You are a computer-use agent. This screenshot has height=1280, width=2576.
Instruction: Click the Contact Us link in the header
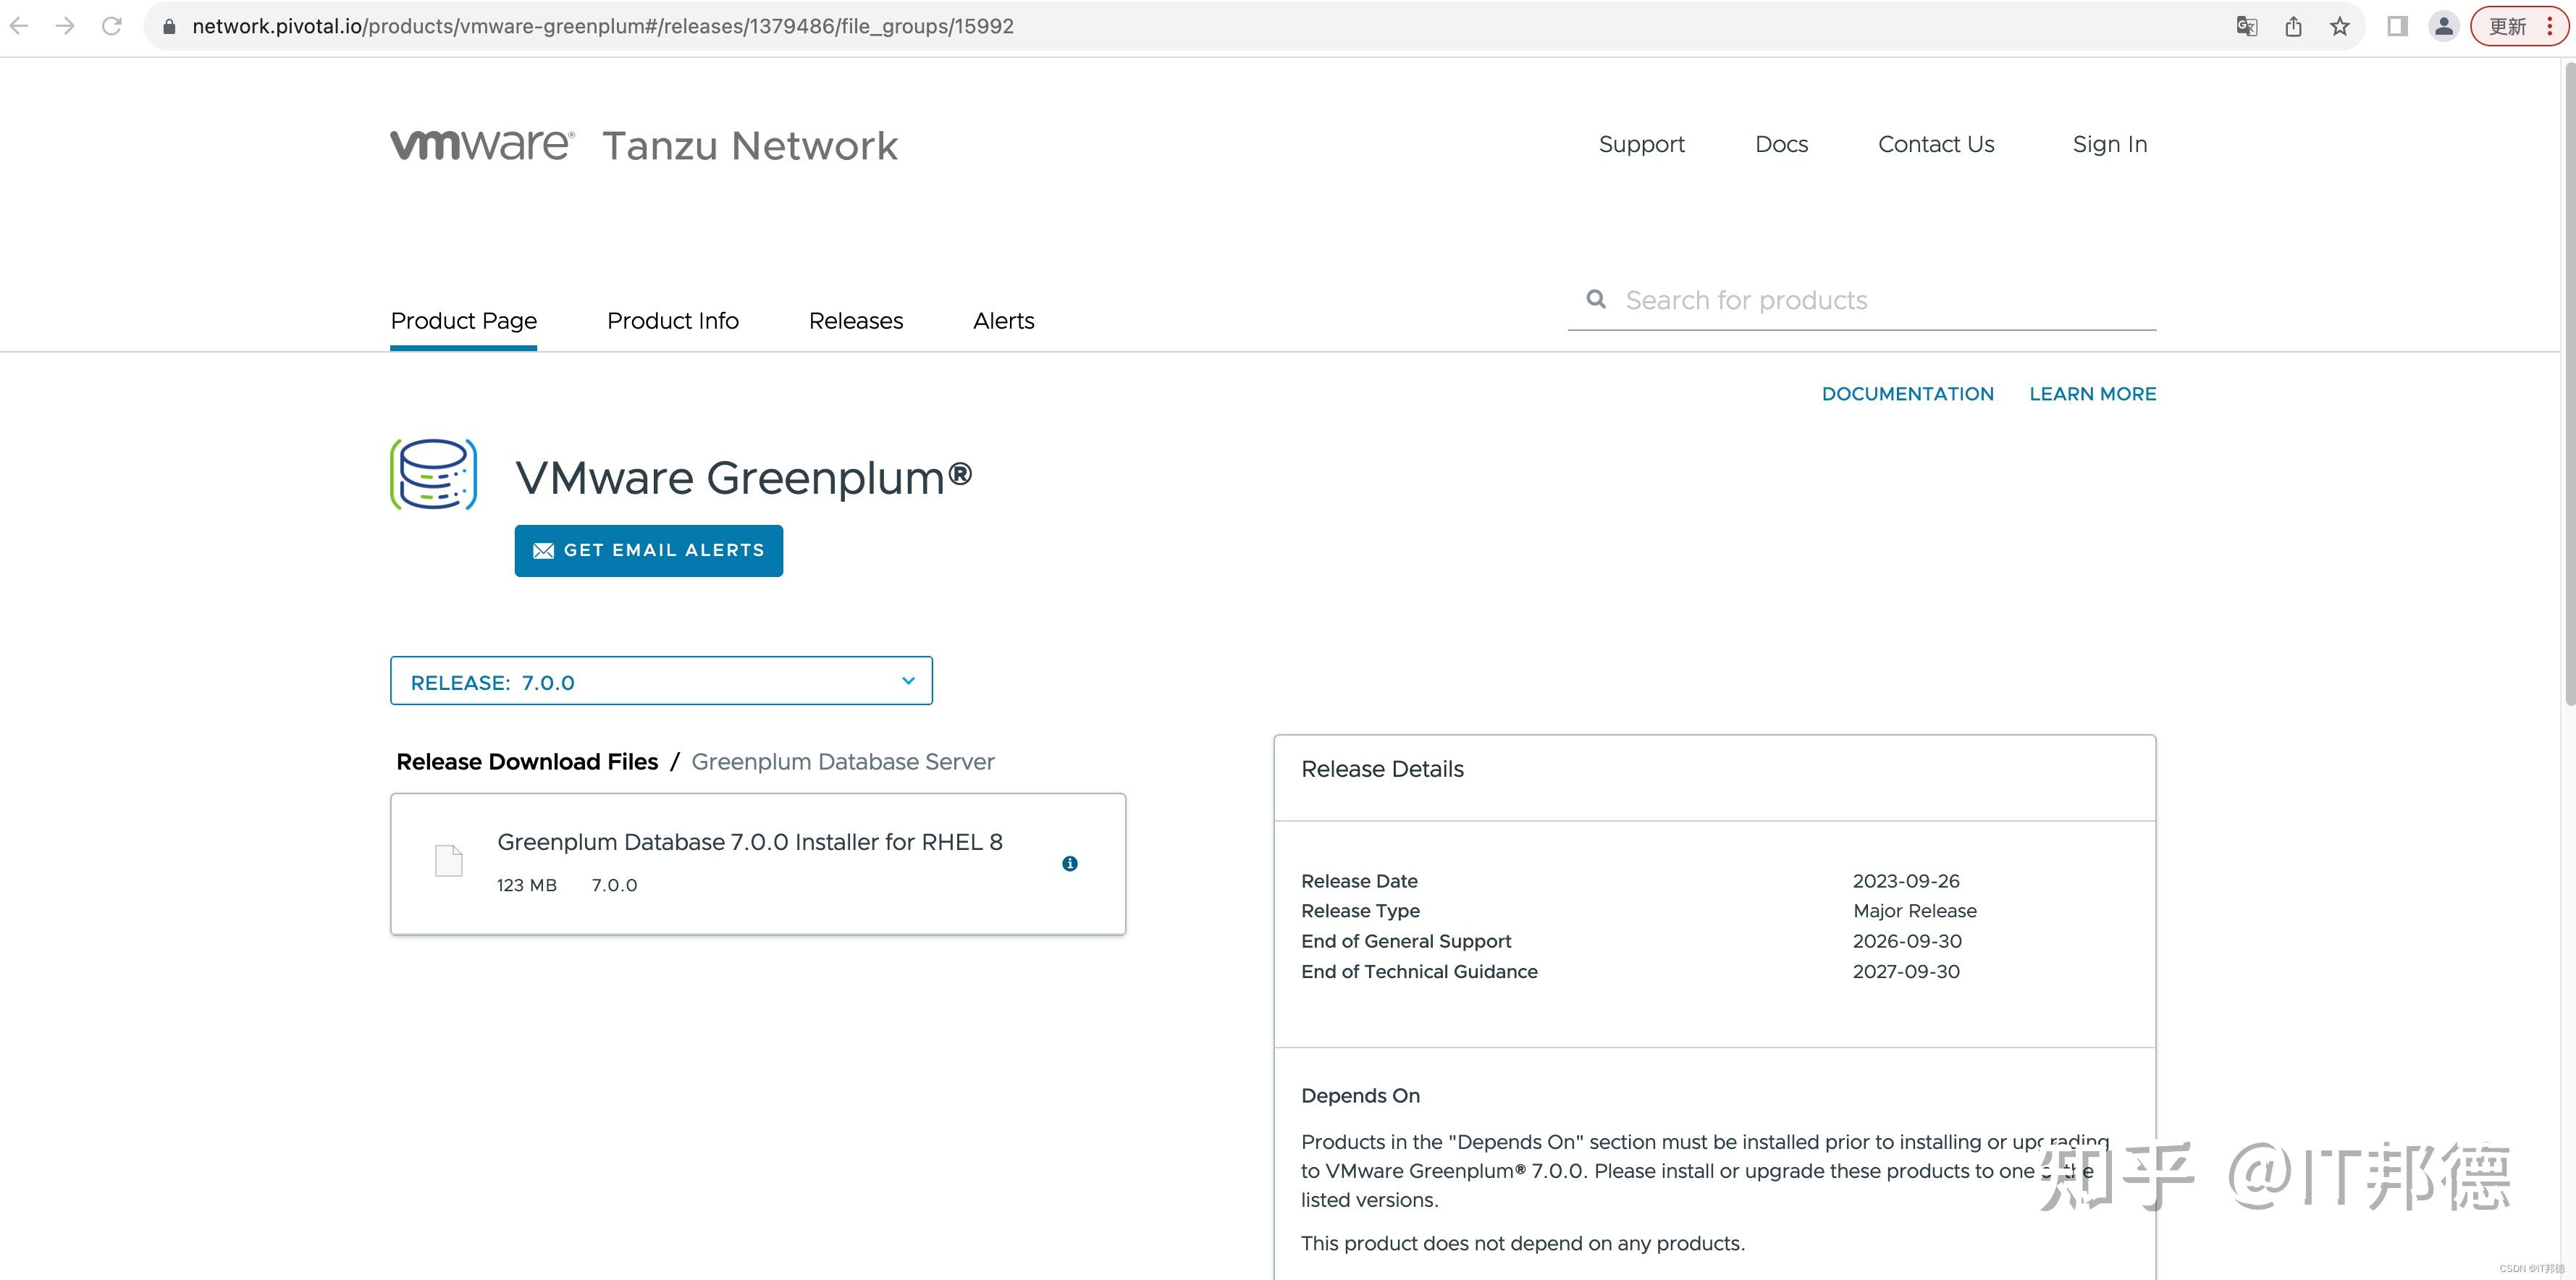click(1936, 144)
